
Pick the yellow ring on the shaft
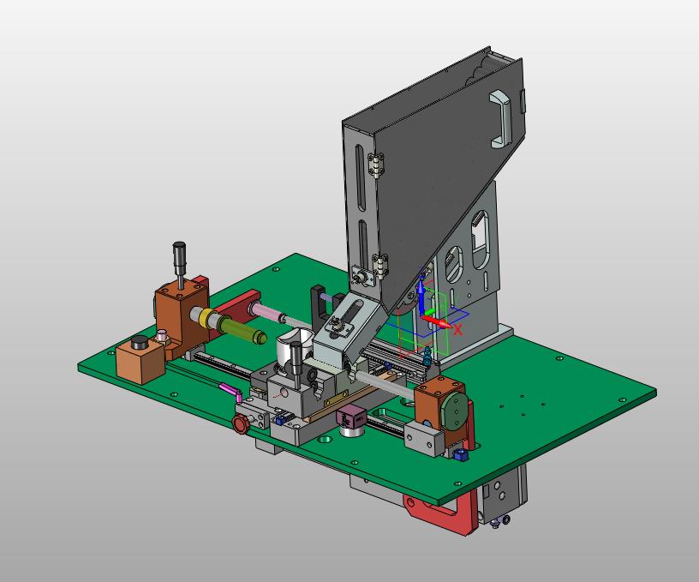coord(208,318)
